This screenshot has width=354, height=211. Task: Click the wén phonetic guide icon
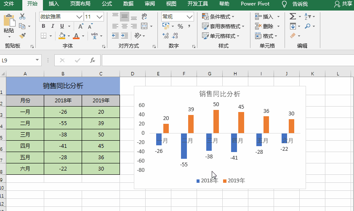point(94,36)
